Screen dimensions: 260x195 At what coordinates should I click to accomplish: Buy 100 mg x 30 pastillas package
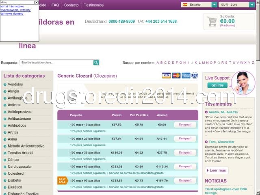[x=185, y=153]
